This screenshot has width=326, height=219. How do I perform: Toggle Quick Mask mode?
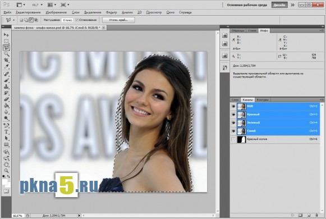click(x=6, y=191)
